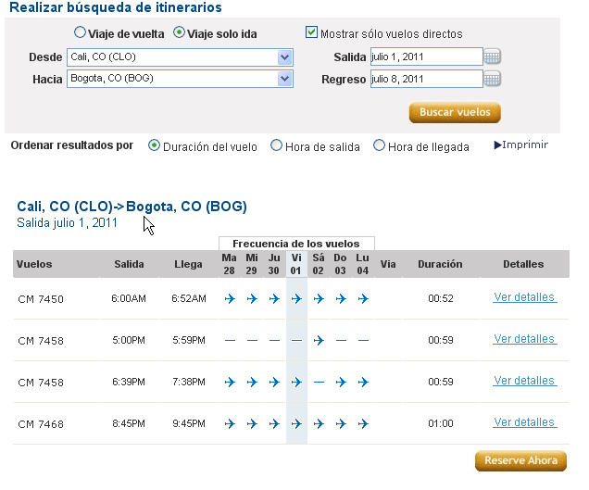The image size is (589, 490).
Task: Click CM 7450 plane icon under Do 03
Action: [341, 299]
